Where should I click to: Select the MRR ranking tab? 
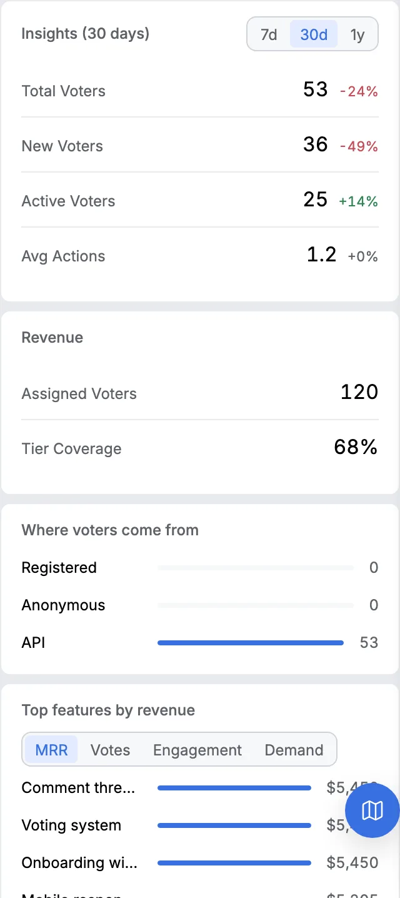(x=51, y=750)
